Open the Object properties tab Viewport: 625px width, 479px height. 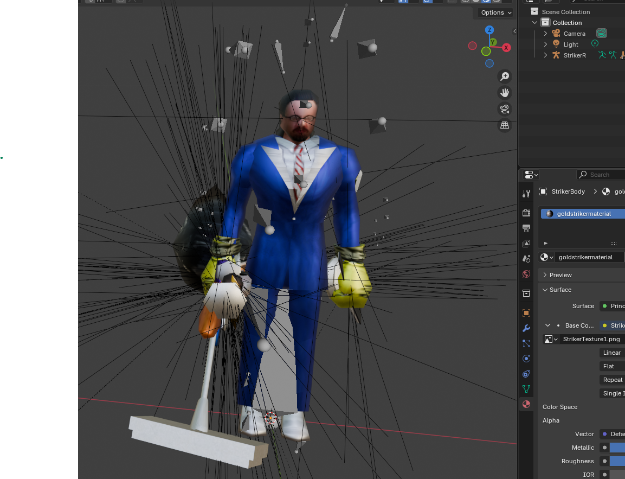pos(526,313)
